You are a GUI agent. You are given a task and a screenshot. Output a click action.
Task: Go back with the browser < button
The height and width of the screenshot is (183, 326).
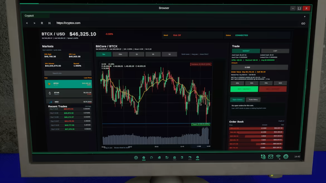click(x=27, y=23)
